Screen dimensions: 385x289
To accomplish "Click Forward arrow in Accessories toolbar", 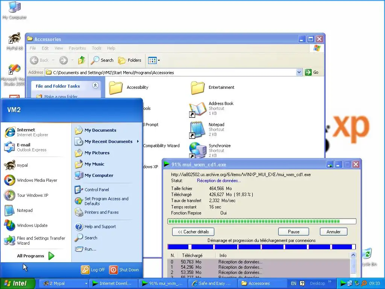I will point(64,60).
